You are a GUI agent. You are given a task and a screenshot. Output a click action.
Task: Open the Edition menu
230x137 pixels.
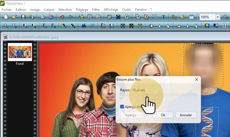pyautogui.click(x=21, y=10)
